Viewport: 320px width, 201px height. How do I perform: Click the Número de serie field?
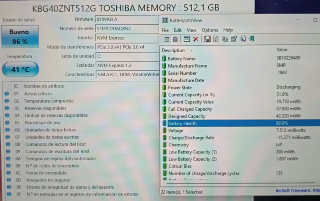coord(127,28)
